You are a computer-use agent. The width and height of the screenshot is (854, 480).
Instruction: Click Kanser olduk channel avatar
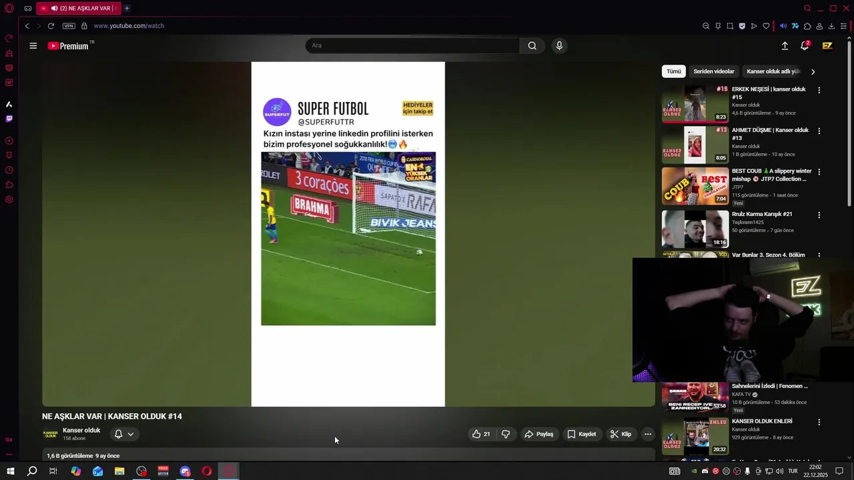pos(51,434)
